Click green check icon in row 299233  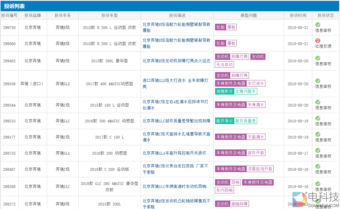(318, 118)
